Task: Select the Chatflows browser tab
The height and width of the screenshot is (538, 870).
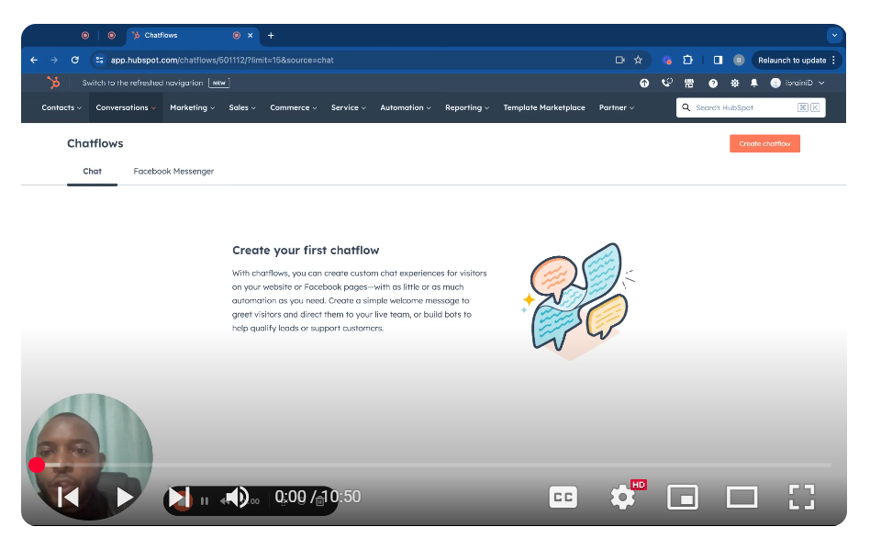Action: coord(192,36)
